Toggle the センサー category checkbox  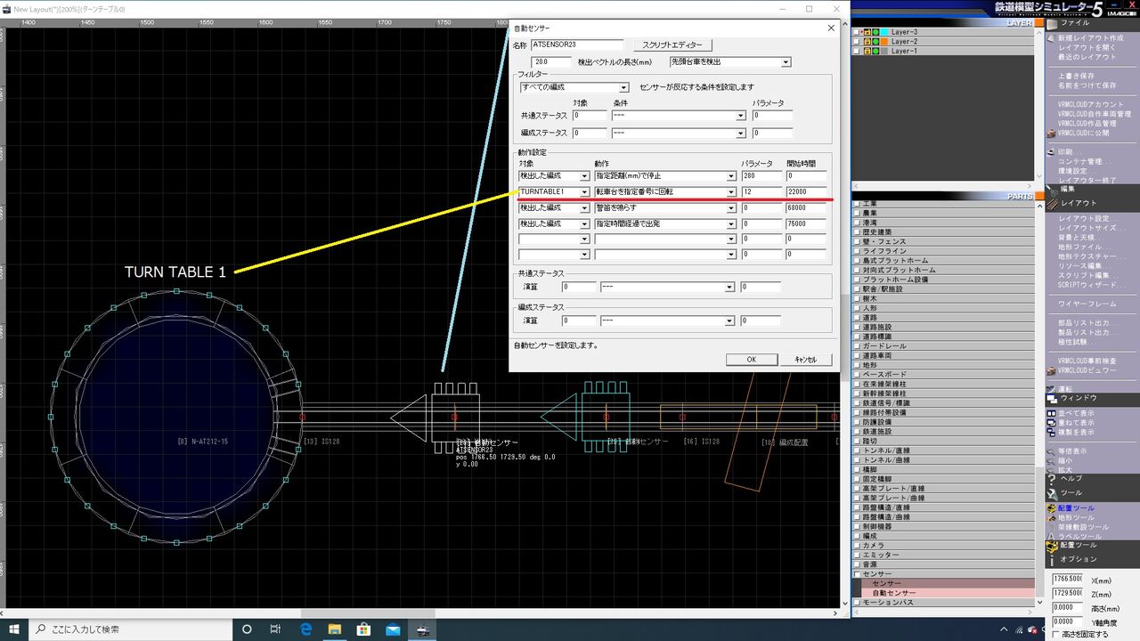click(x=858, y=573)
